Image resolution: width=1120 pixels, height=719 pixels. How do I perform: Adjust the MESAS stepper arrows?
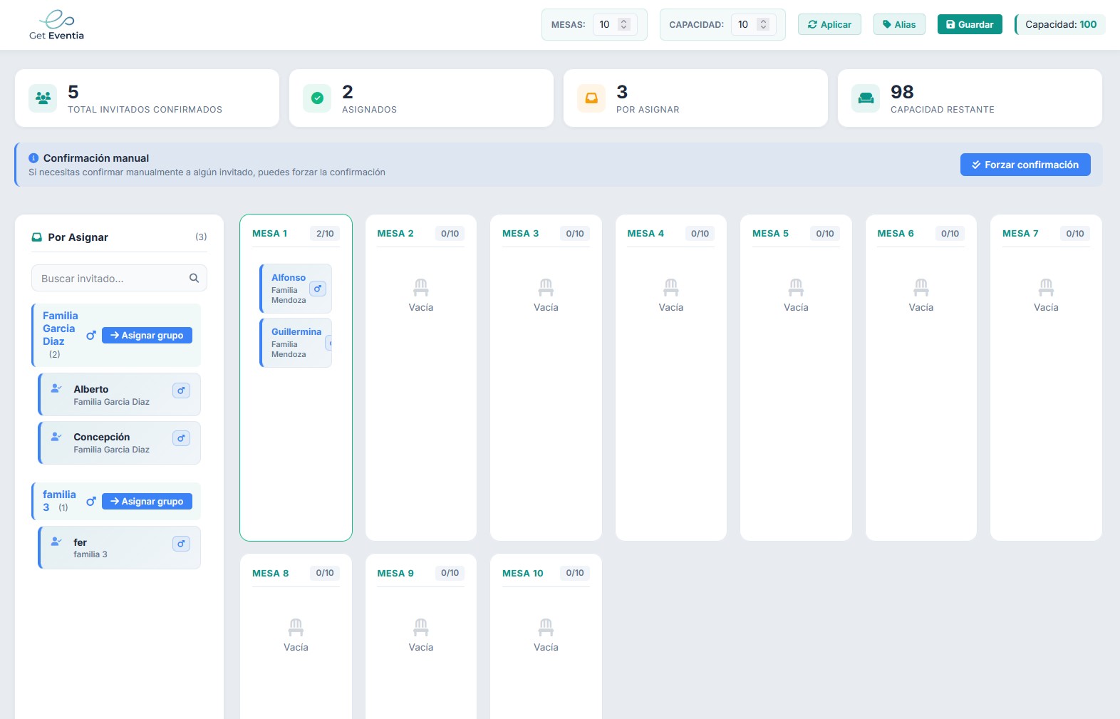pos(624,24)
